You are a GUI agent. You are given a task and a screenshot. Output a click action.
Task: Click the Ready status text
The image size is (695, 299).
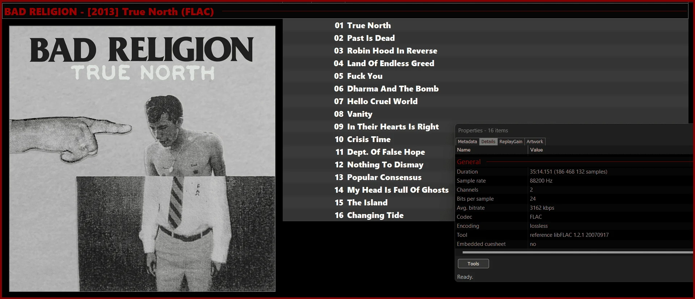[465, 277]
